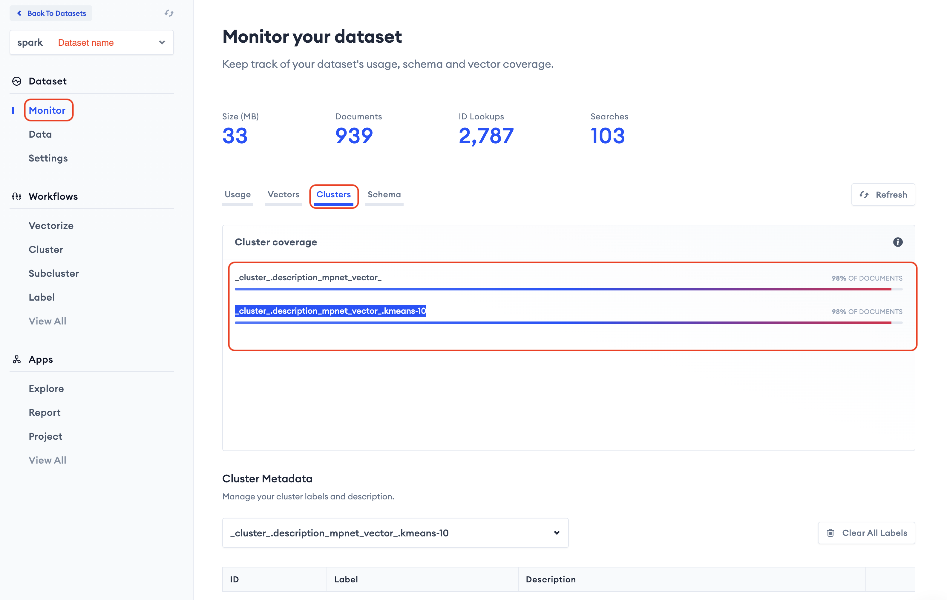Click the sidebar refresh arrows icon
This screenshot has height=600, width=947.
(x=169, y=13)
